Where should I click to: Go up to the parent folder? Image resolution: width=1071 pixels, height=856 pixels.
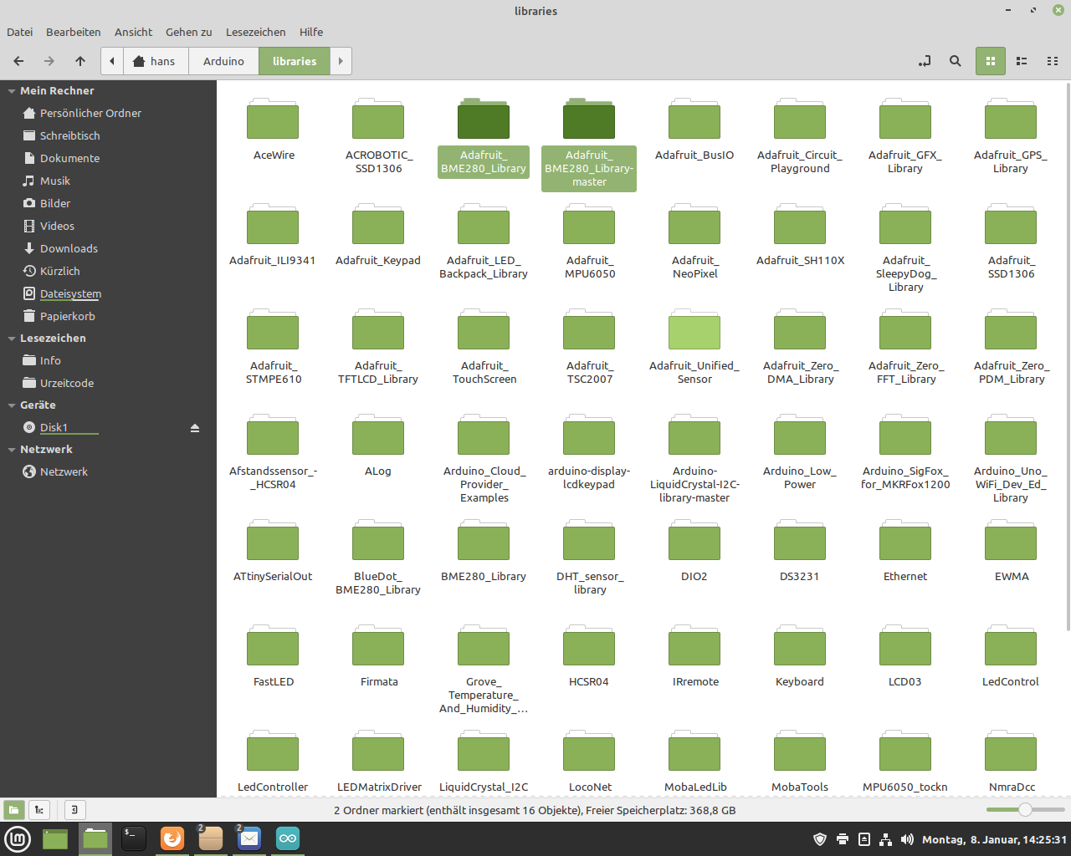[80, 61]
